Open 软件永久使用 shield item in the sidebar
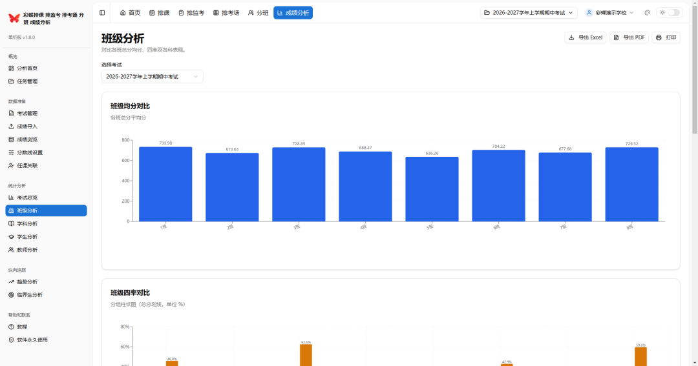The width and height of the screenshot is (698, 366). pos(46,340)
